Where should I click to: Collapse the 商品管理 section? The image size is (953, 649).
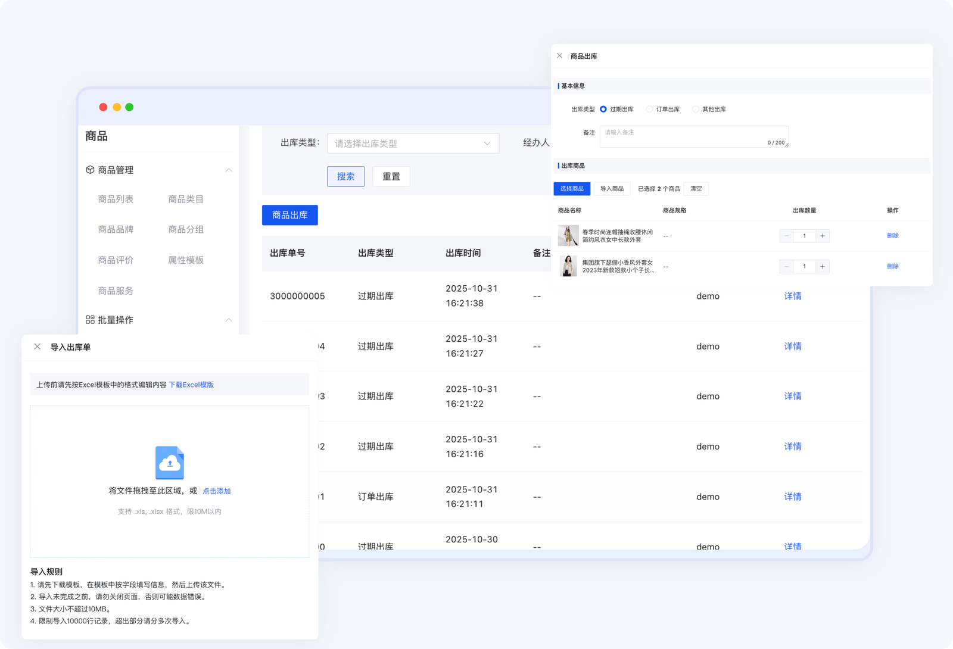229,170
